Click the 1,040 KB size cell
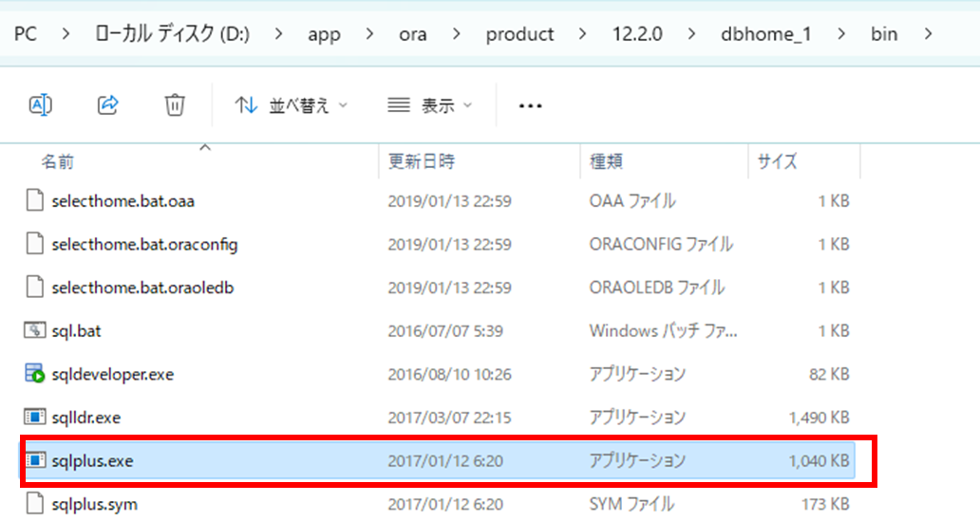Image resolution: width=980 pixels, height=521 pixels. click(x=819, y=461)
